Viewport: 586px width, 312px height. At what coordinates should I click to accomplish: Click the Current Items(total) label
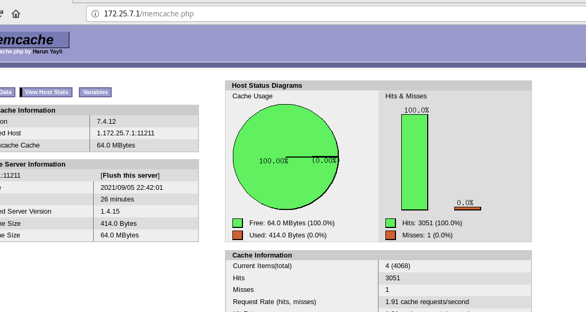263,266
